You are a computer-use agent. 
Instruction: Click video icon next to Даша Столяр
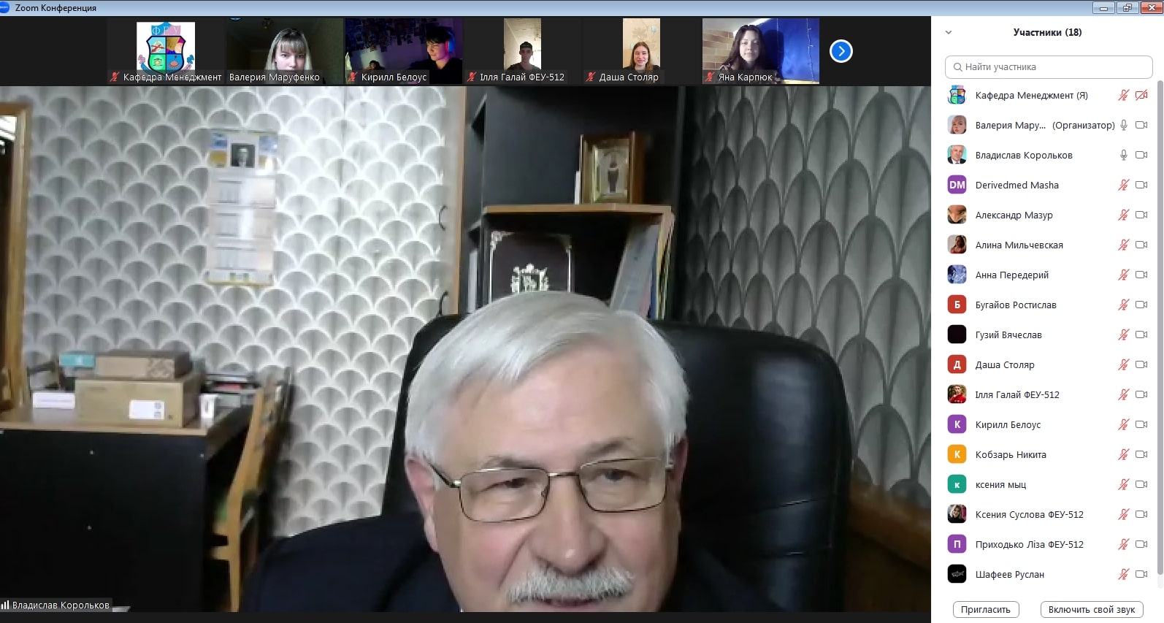(x=1141, y=364)
